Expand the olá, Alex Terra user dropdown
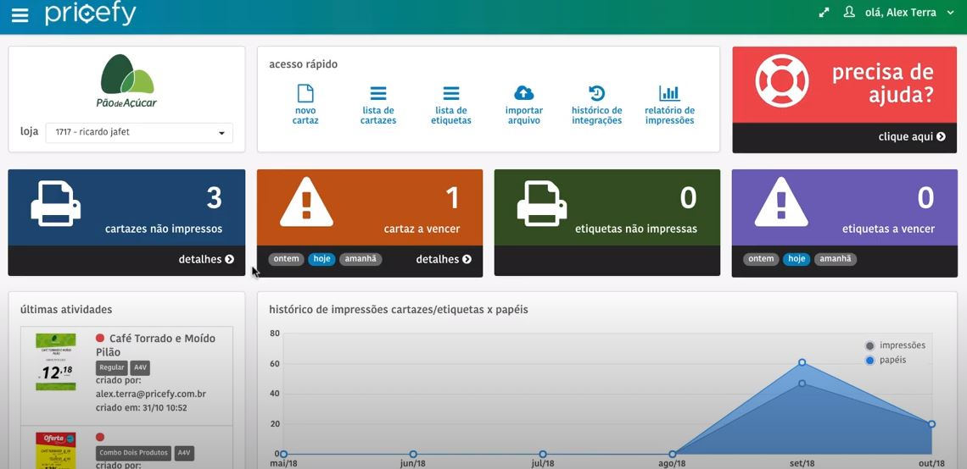967x469 pixels. click(x=909, y=13)
